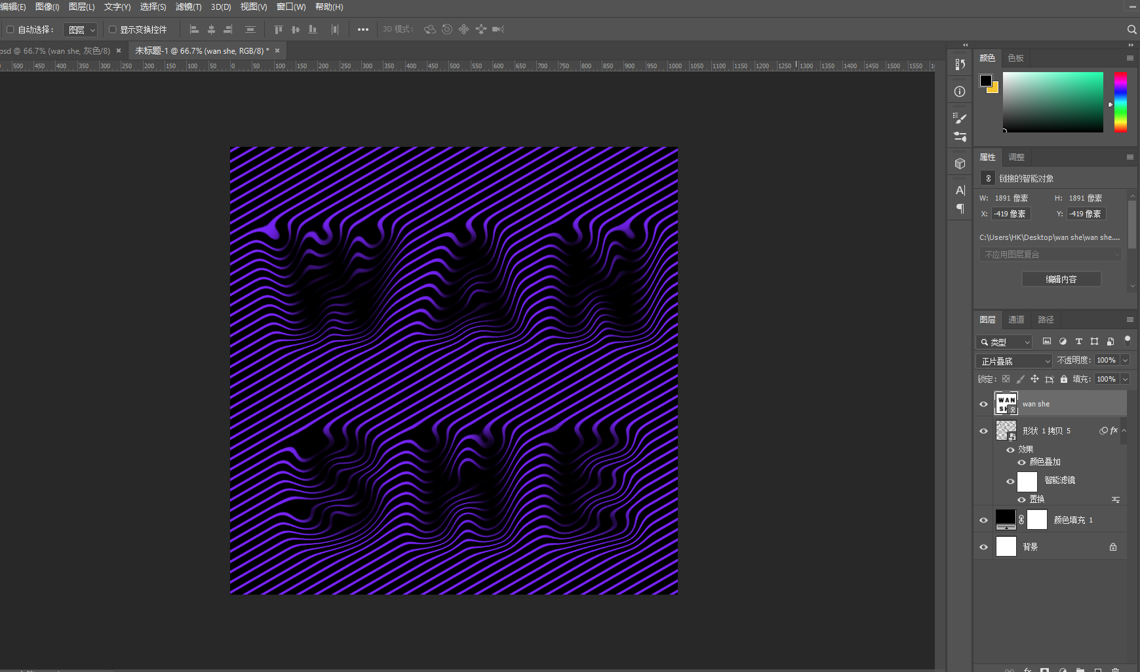Align bottom edges in options bar

click(313, 30)
